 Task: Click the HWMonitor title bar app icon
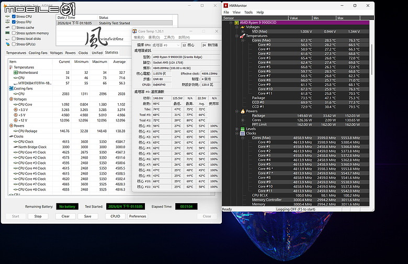225,5
